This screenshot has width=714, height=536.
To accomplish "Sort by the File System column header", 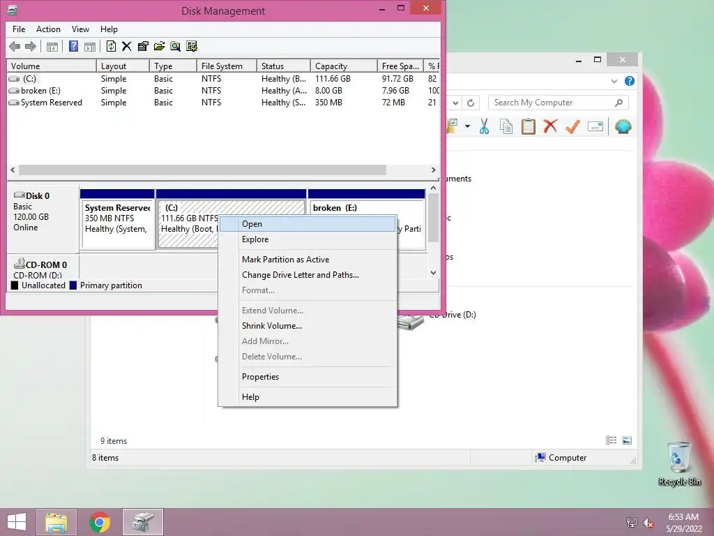I will click(x=227, y=66).
